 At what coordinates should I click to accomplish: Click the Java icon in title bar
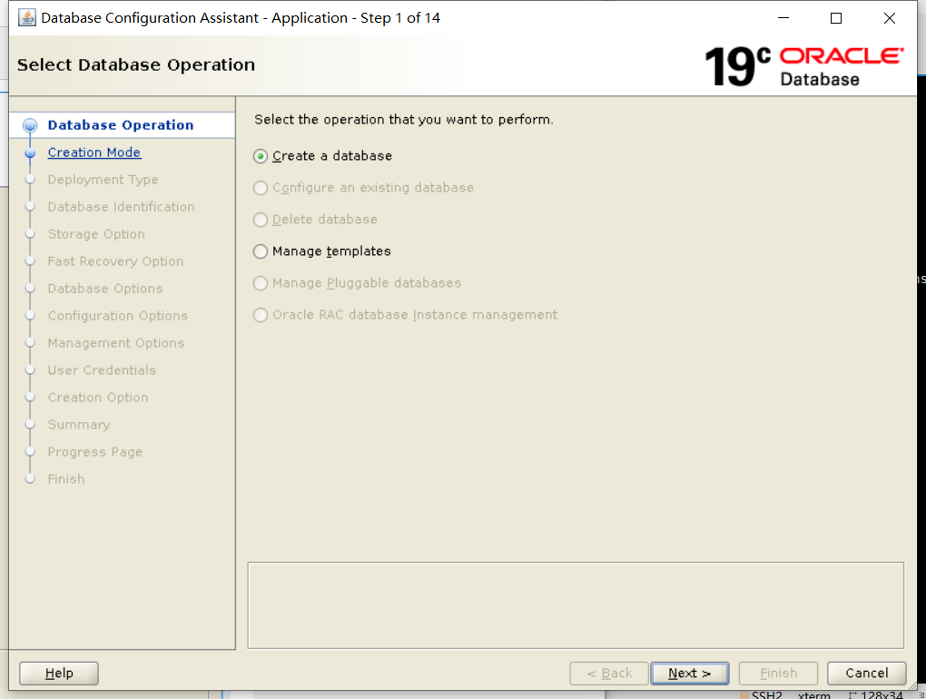coord(26,18)
